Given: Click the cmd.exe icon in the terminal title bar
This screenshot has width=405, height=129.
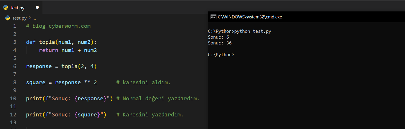Looking at the screenshot, I should pos(213,17).
